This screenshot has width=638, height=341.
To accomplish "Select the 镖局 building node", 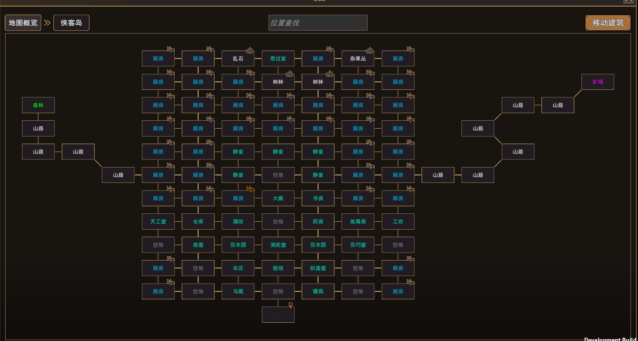I will tap(318, 291).
